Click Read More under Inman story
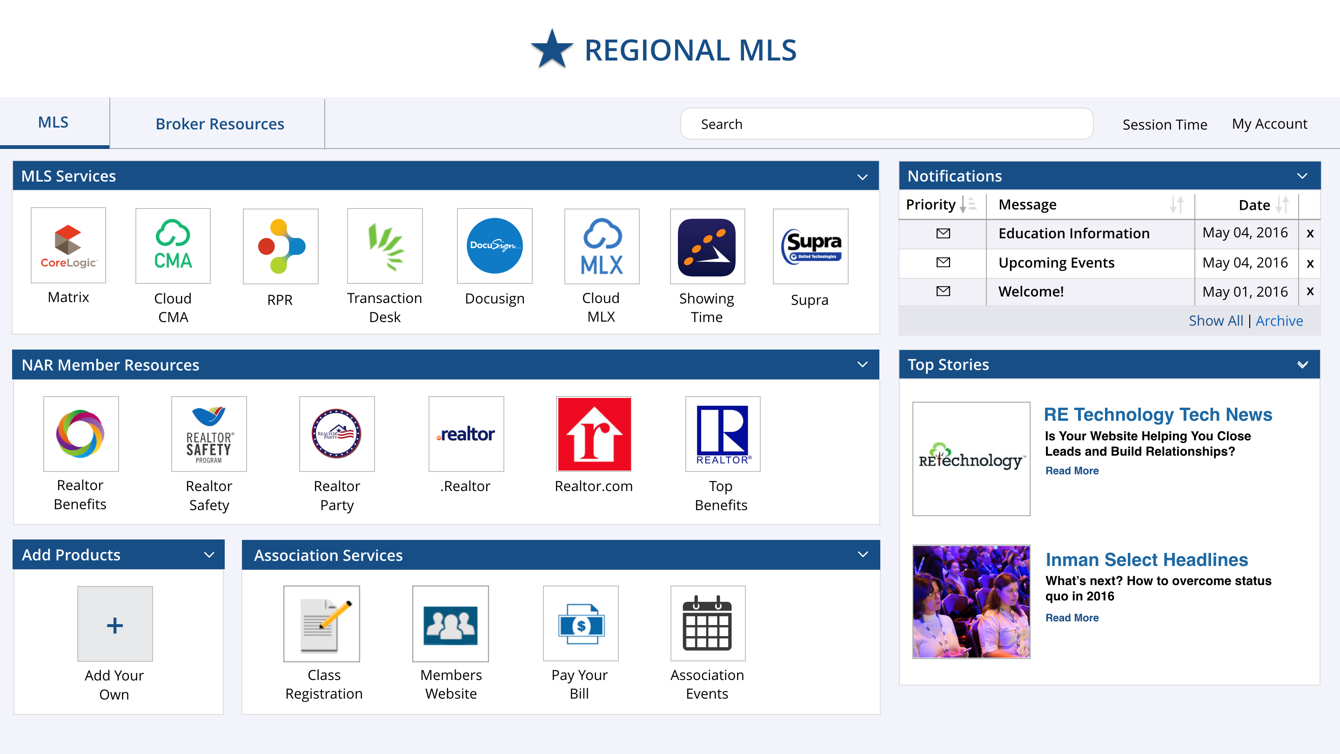 tap(1072, 618)
